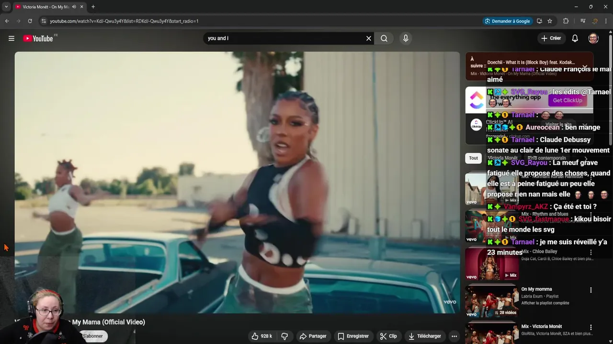Viewport: 613px width, 344px height.
Task: Open the YouTube account avatar menu
Action: tap(593, 38)
